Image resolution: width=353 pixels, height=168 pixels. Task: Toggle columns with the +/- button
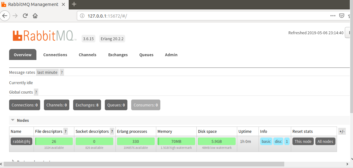point(342,132)
